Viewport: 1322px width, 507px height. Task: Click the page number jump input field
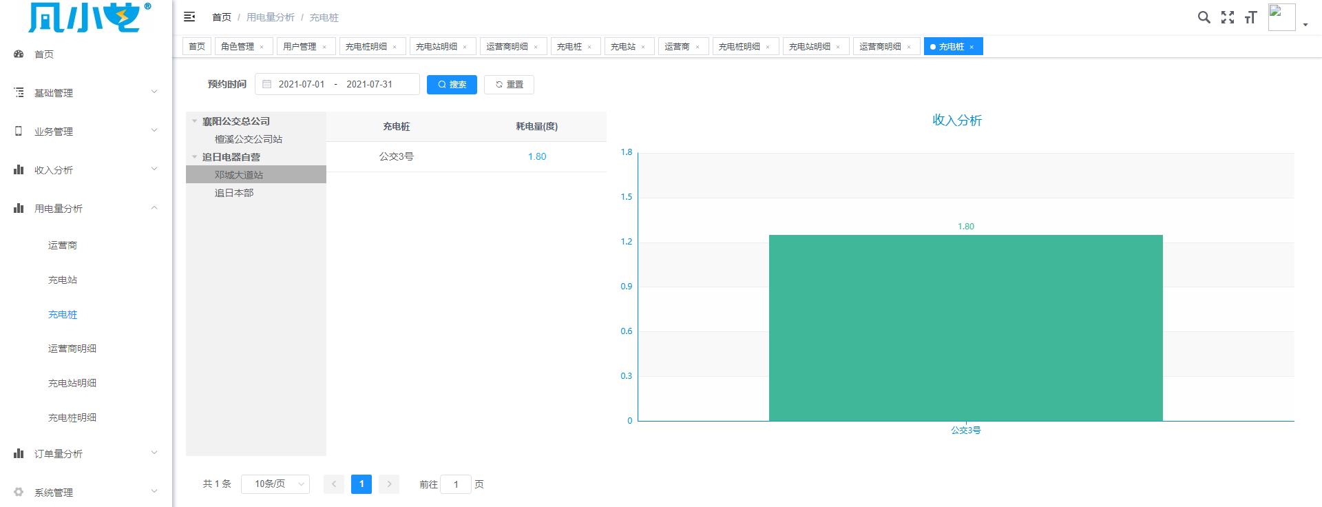455,484
